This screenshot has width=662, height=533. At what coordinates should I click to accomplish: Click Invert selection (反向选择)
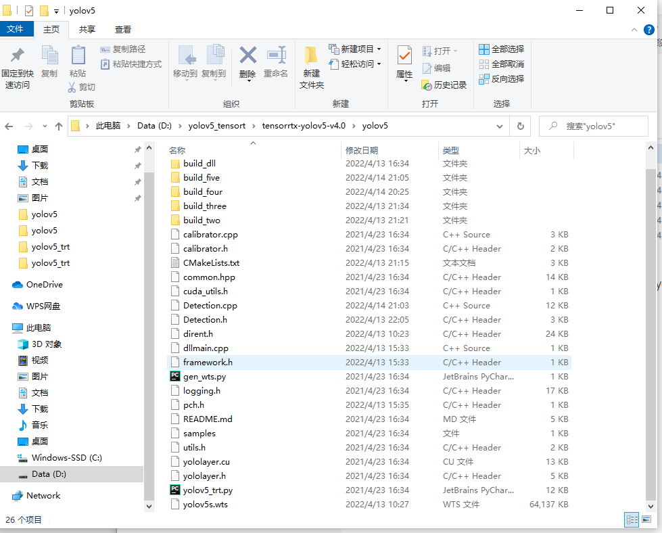click(x=502, y=79)
